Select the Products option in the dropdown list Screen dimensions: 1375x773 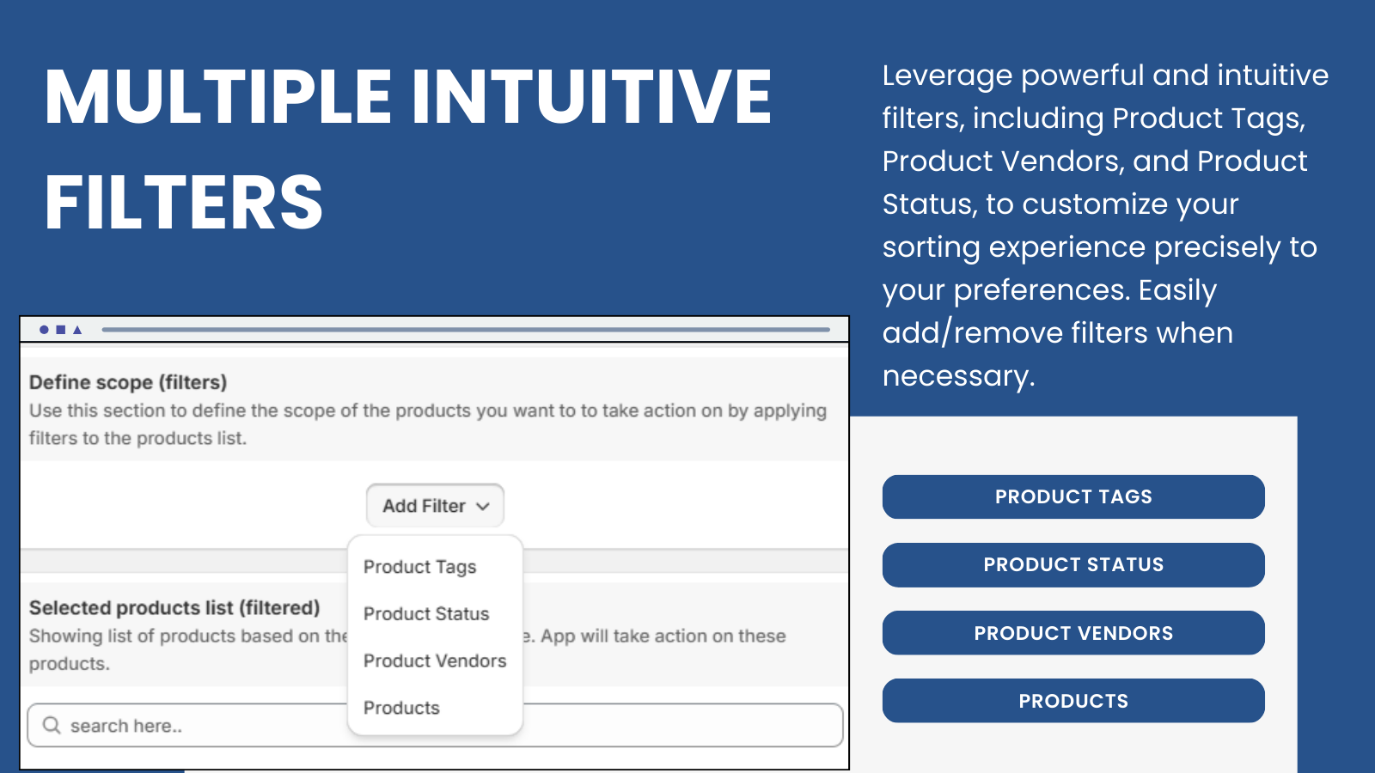[x=401, y=708]
